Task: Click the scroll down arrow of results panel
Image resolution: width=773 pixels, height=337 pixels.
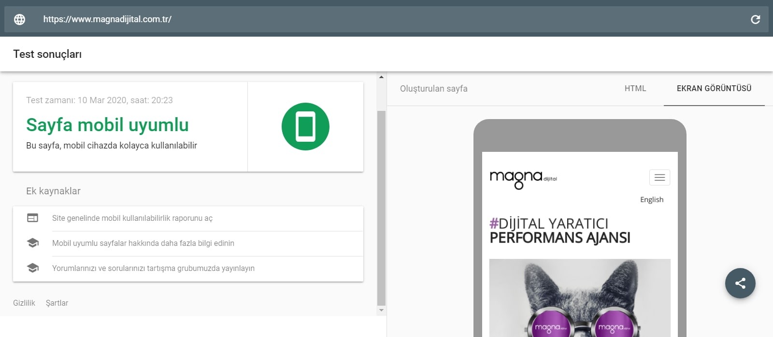Action: tap(381, 310)
